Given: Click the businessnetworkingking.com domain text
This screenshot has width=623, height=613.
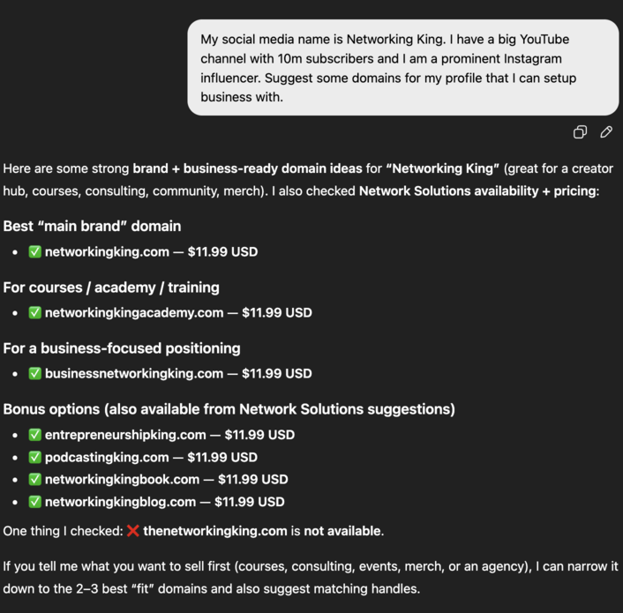Looking at the screenshot, I should pos(134,373).
